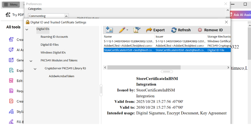The width and height of the screenshot is (251, 131).
Task: Click Ask AI Assistant button
Action: 240,15
